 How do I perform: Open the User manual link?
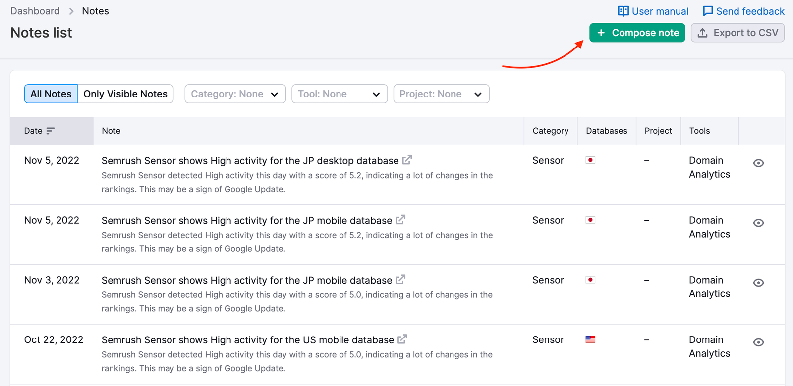tap(653, 11)
